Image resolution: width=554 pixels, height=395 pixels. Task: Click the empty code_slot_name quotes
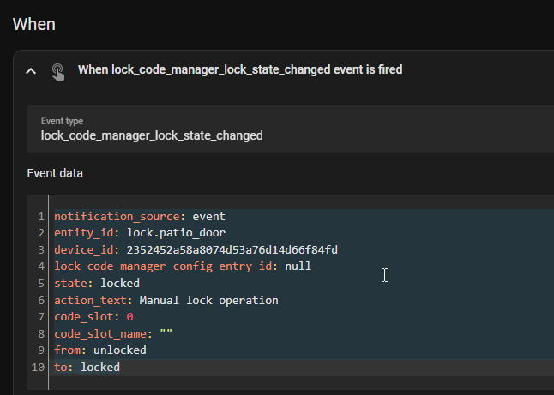coord(166,332)
